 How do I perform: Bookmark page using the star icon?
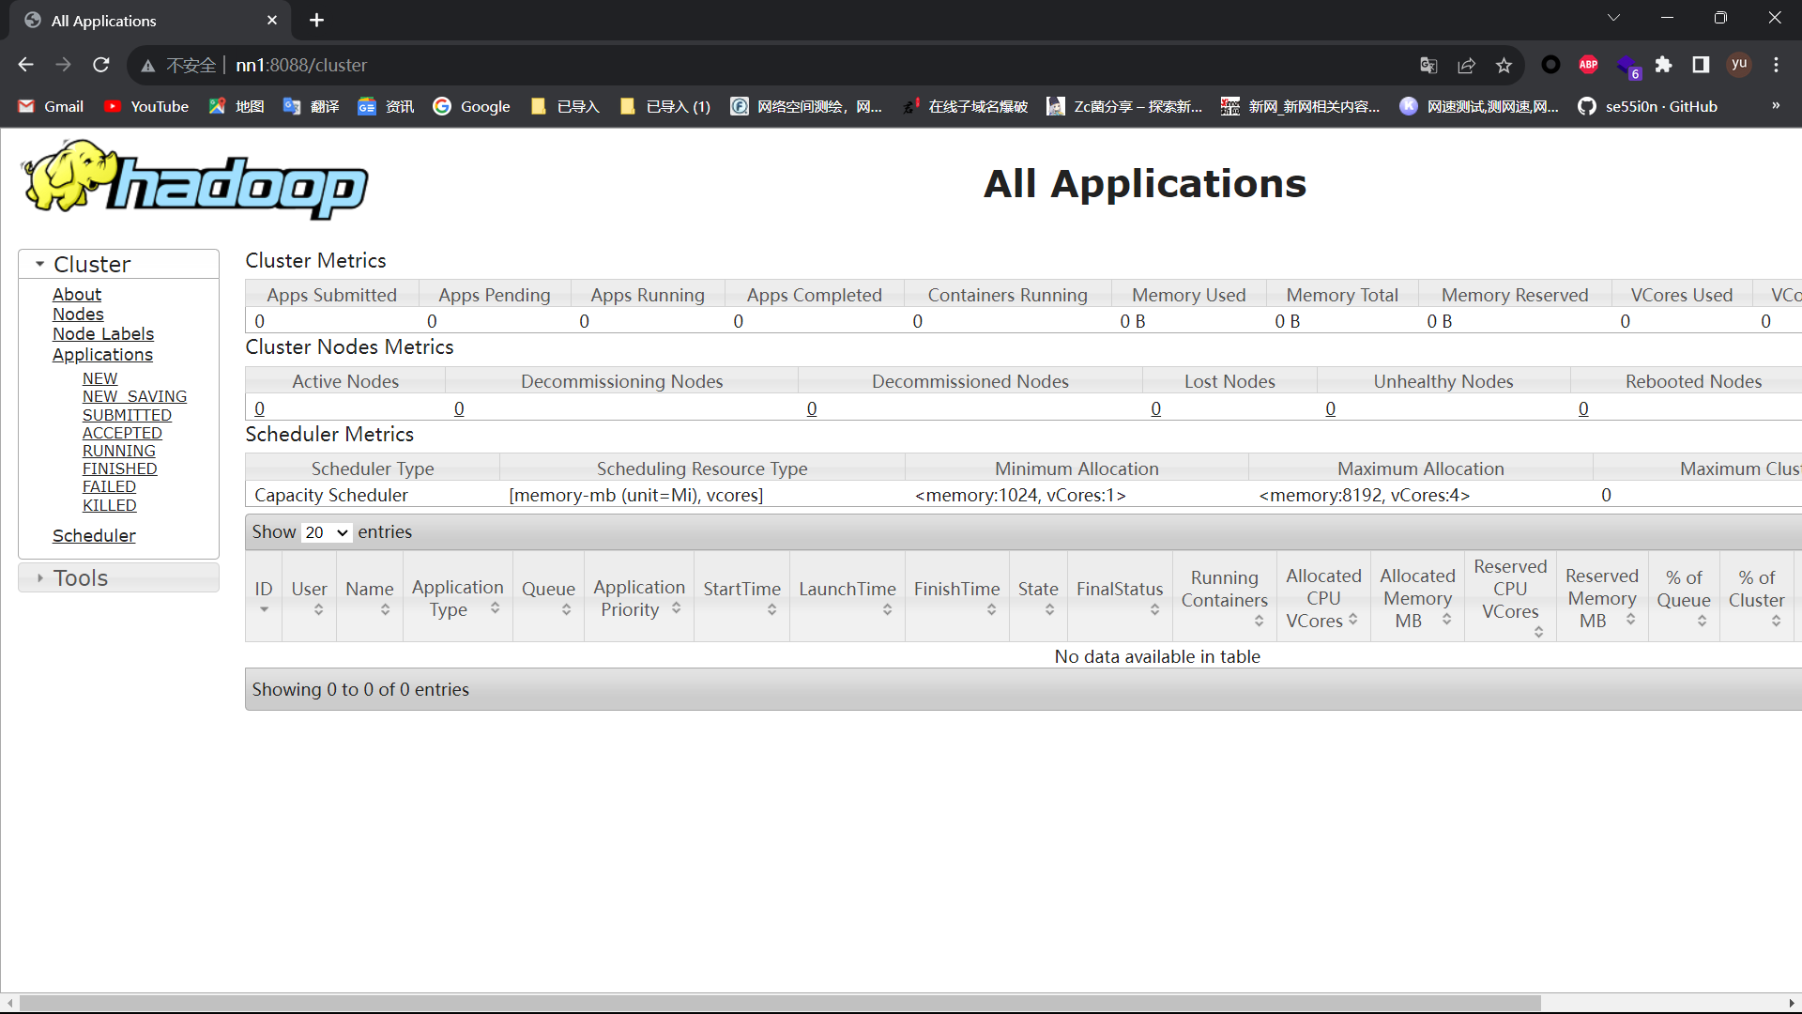1504,65
